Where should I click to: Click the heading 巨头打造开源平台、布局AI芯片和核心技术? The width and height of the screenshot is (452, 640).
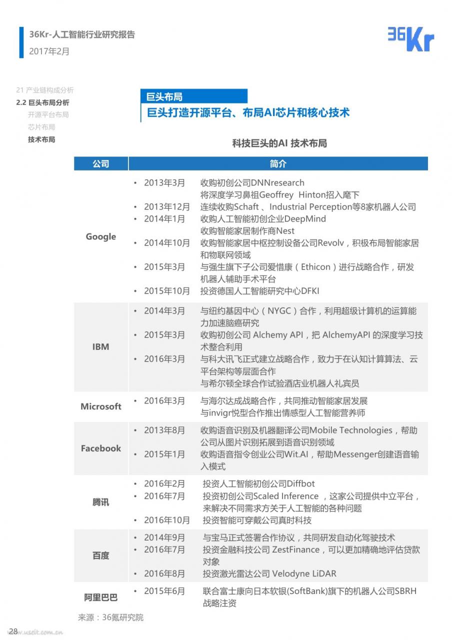247,112
